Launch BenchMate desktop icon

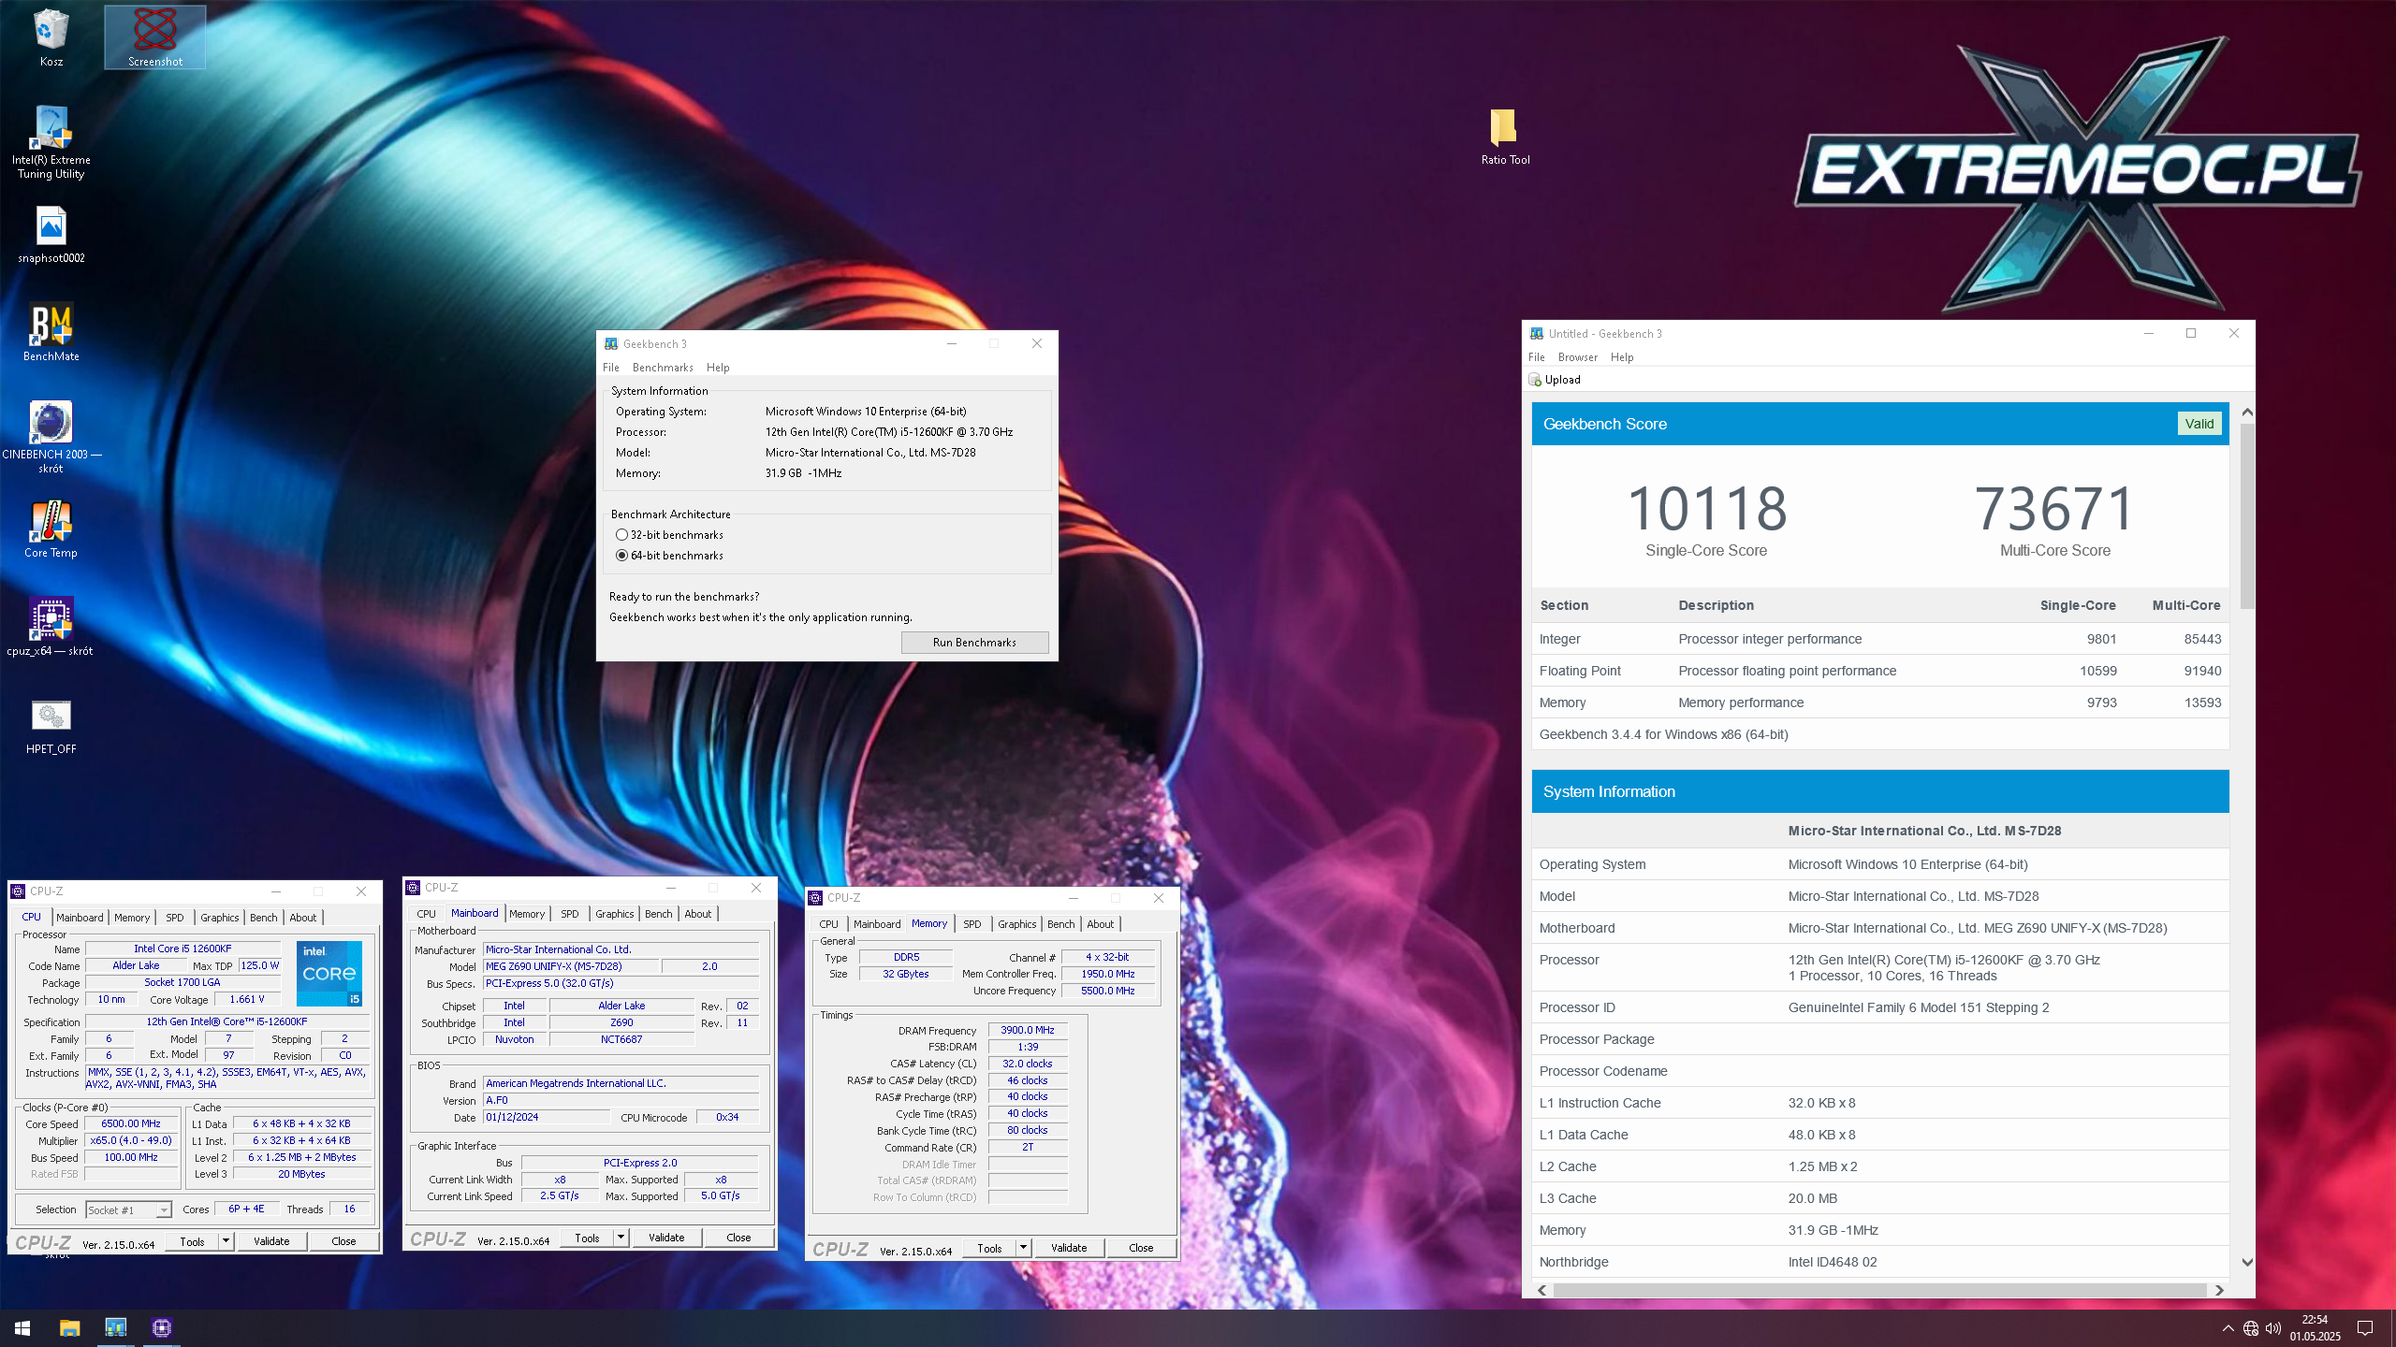click(51, 333)
